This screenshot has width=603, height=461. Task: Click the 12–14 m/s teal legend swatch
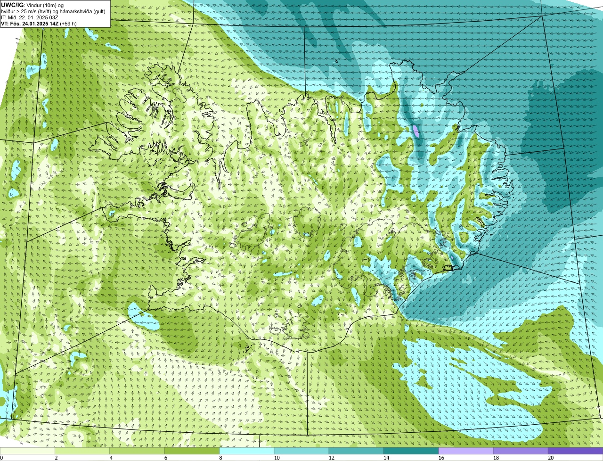356,451
